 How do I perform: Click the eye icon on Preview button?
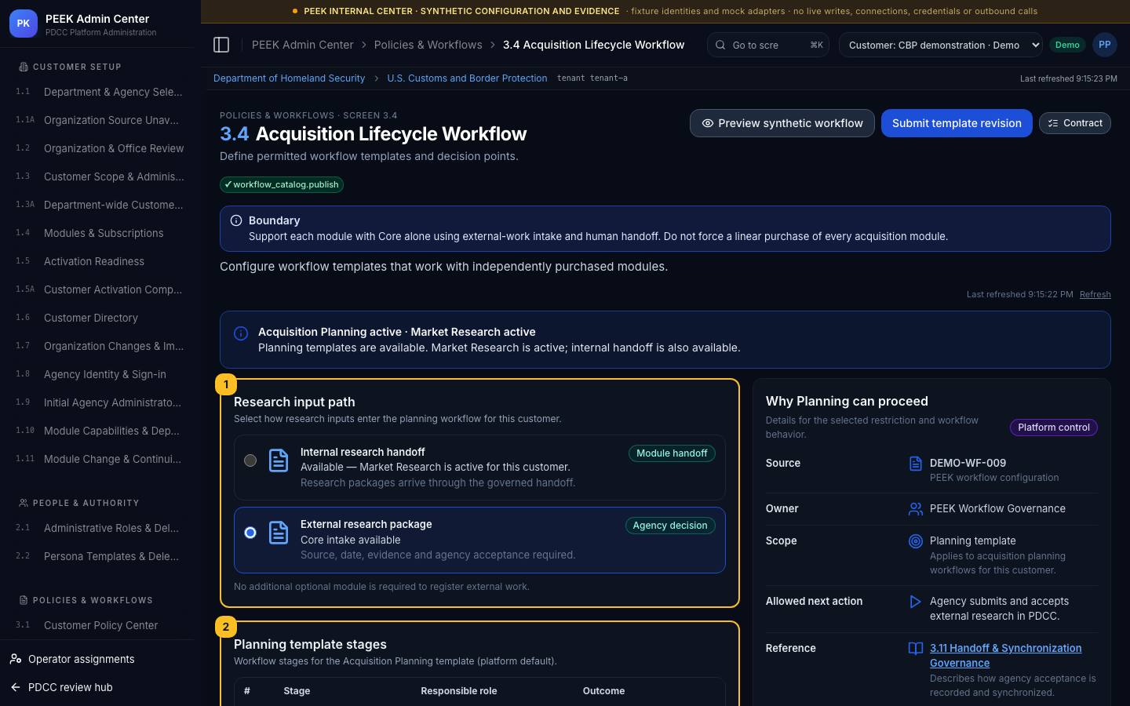[x=708, y=123]
